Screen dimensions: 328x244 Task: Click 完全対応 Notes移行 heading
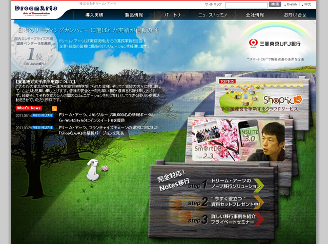173,180
